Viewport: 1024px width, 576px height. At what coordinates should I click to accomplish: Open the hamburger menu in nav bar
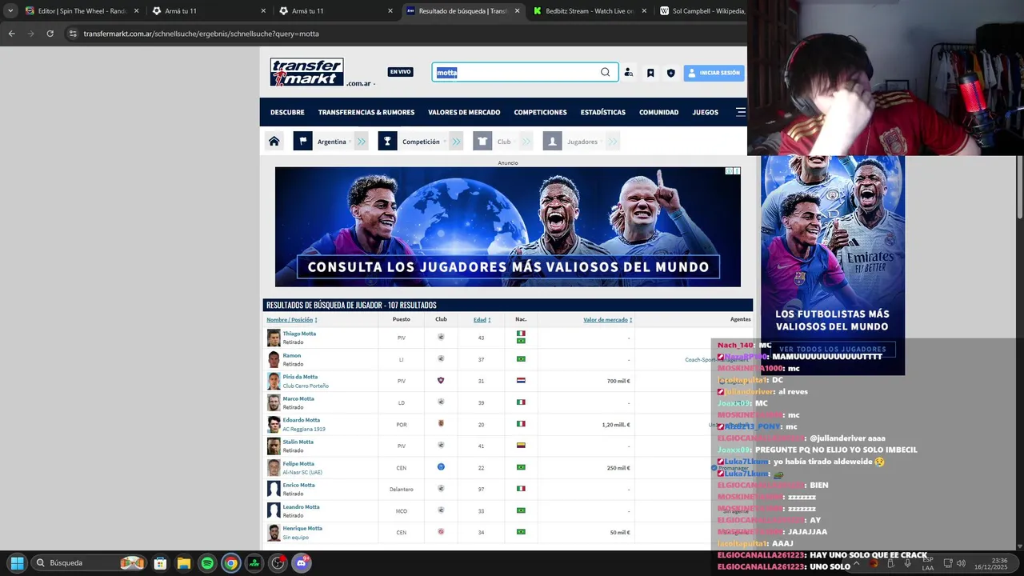[741, 112]
